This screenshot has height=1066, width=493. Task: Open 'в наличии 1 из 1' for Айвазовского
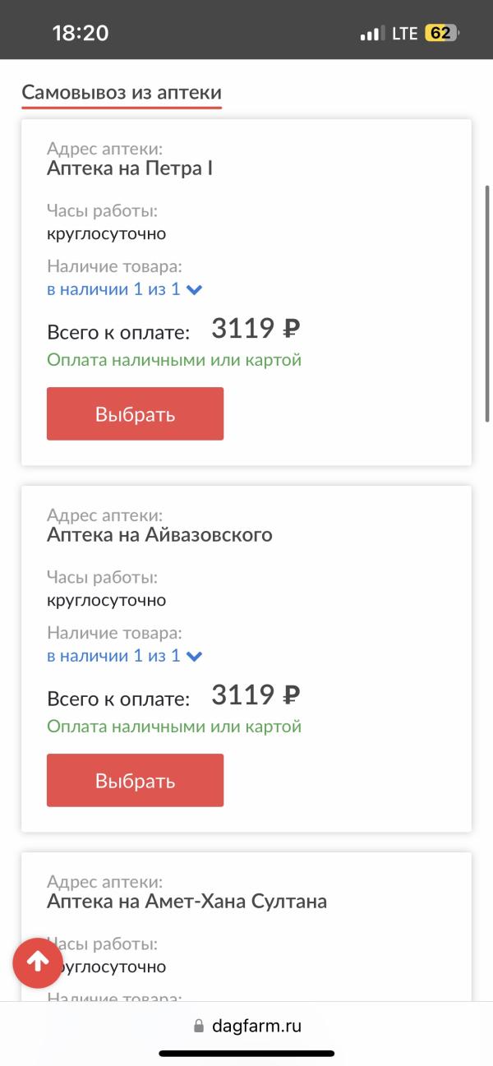click(x=113, y=656)
